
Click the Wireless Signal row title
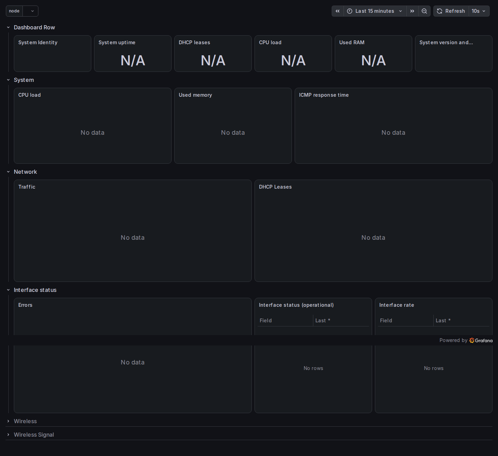(34, 435)
